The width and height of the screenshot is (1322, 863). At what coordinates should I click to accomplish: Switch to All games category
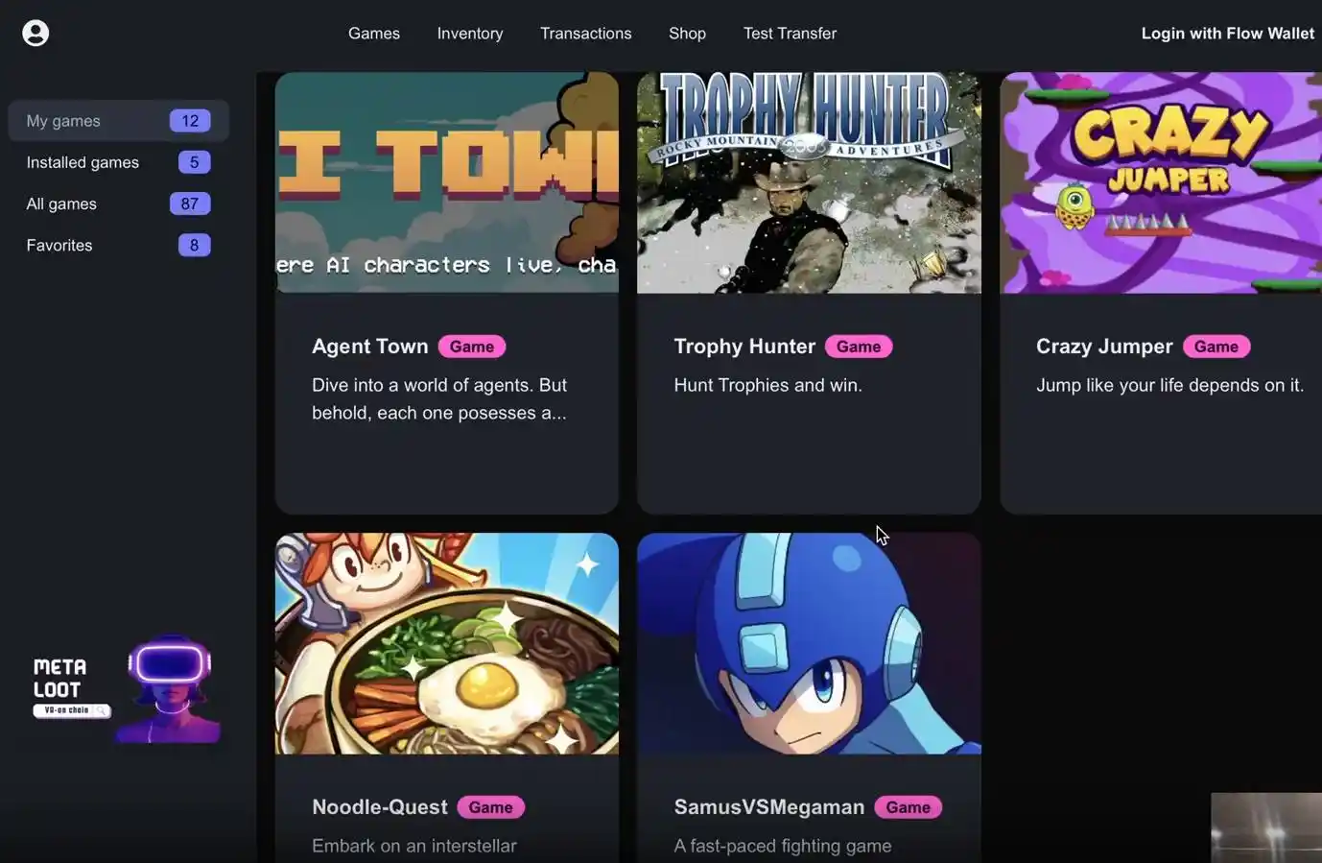[61, 204]
